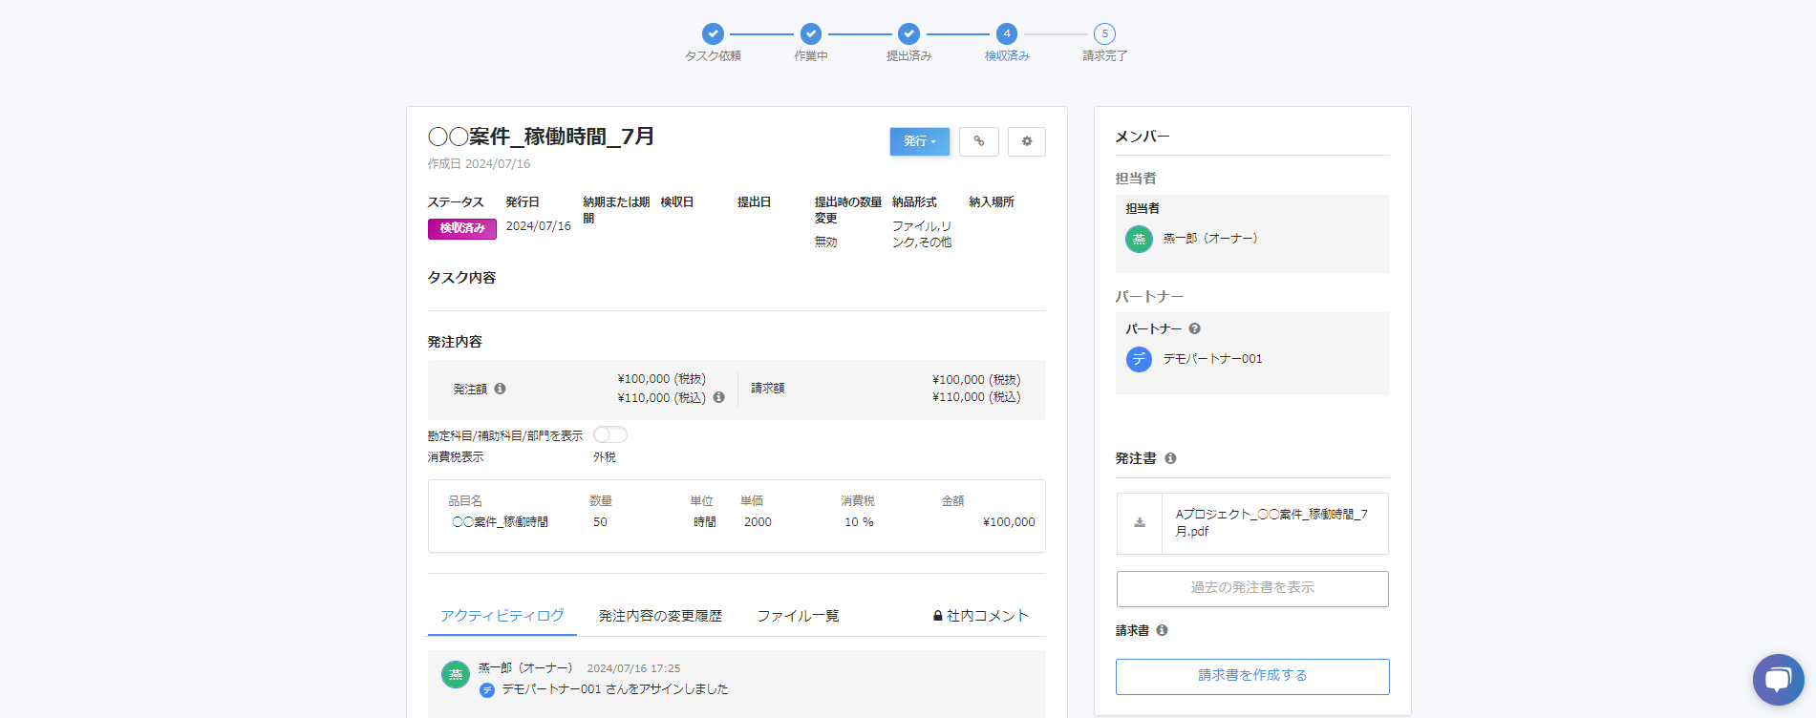This screenshot has height=718, width=1816.
Task: Click the log timestamp 2024/07/16 17:25
Action: click(633, 668)
